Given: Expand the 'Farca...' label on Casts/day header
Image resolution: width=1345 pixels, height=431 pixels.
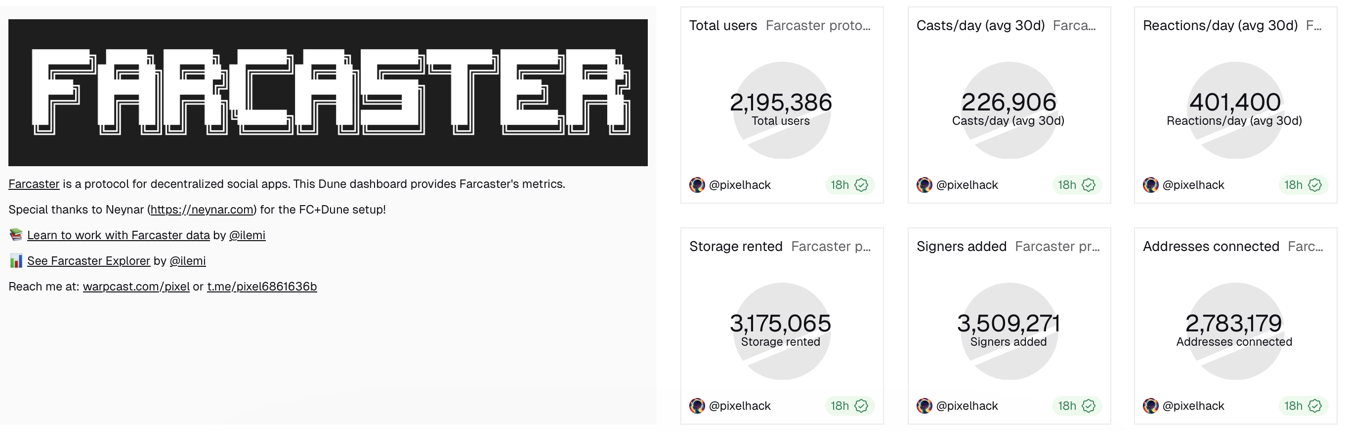Looking at the screenshot, I should pos(1076,25).
